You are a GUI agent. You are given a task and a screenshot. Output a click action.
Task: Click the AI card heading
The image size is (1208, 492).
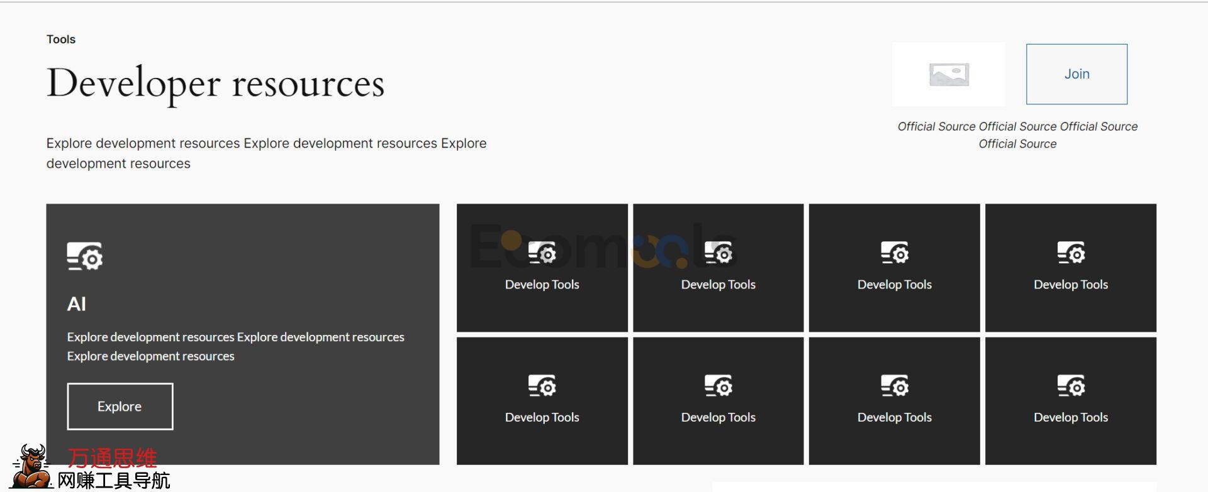pyautogui.click(x=76, y=304)
